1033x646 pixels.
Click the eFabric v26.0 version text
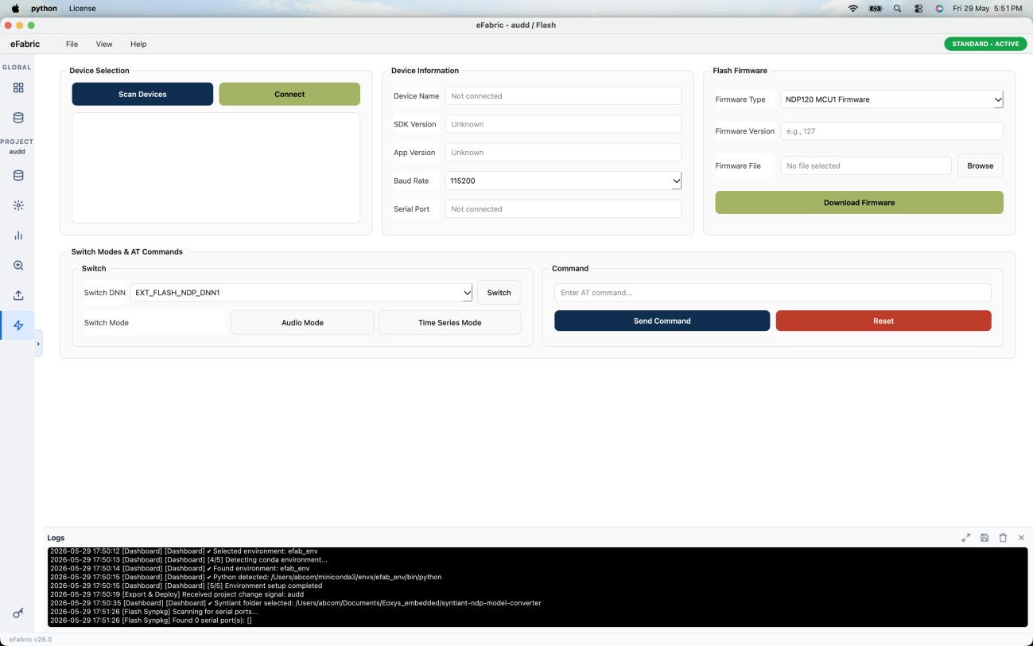30,640
